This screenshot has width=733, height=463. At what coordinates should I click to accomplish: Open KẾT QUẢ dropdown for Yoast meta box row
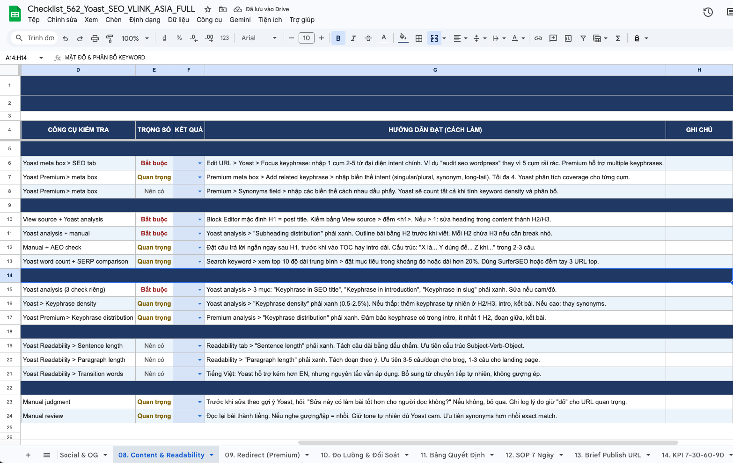(200, 163)
